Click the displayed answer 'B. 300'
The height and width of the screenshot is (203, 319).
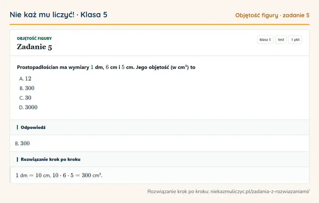coord(22,144)
